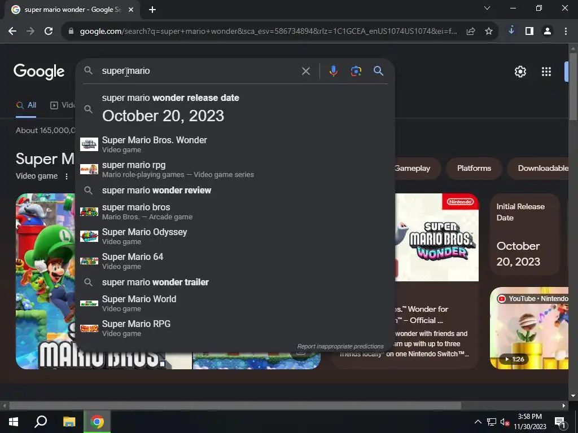Open the Initial Release Date card
578x433 pixels.
pos(524,234)
